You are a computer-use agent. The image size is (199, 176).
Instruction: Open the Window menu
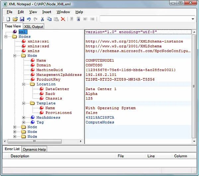click(63, 12)
